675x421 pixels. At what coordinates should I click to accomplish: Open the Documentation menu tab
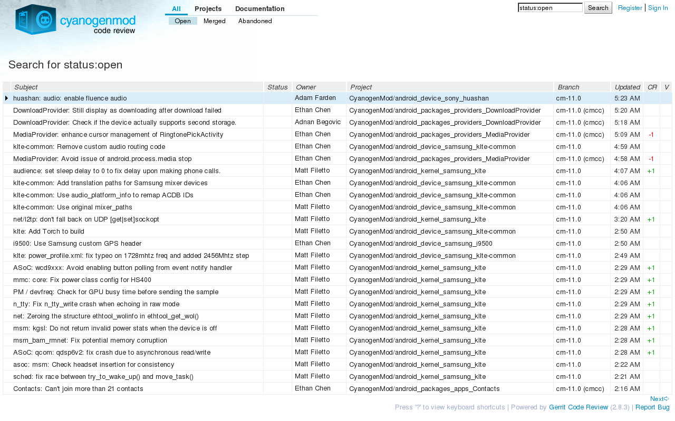[260, 9]
